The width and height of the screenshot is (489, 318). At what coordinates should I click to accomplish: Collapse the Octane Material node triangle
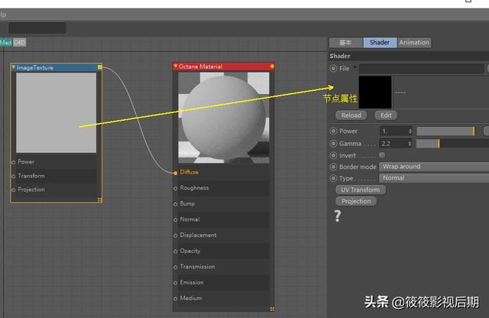[x=176, y=67]
